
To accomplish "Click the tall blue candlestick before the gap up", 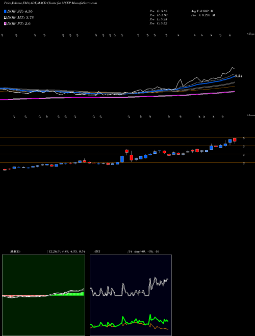I will 122,159.
